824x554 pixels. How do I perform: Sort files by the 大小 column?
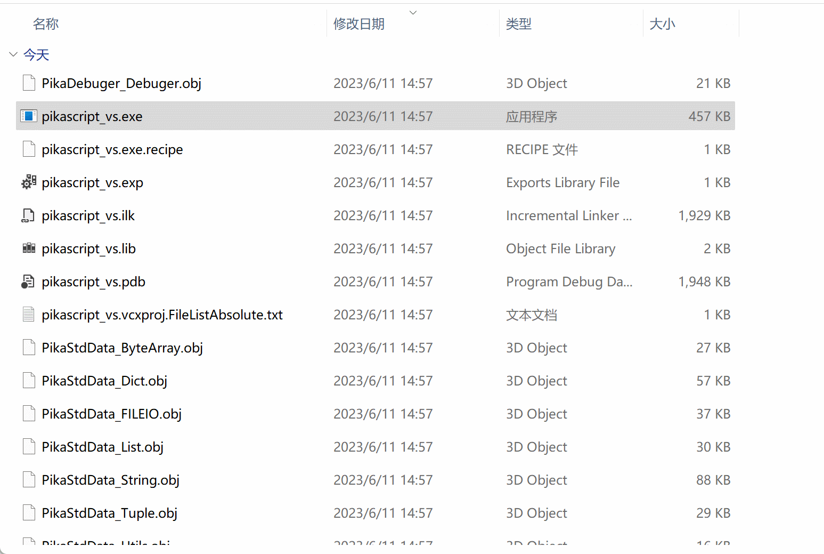click(x=663, y=23)
